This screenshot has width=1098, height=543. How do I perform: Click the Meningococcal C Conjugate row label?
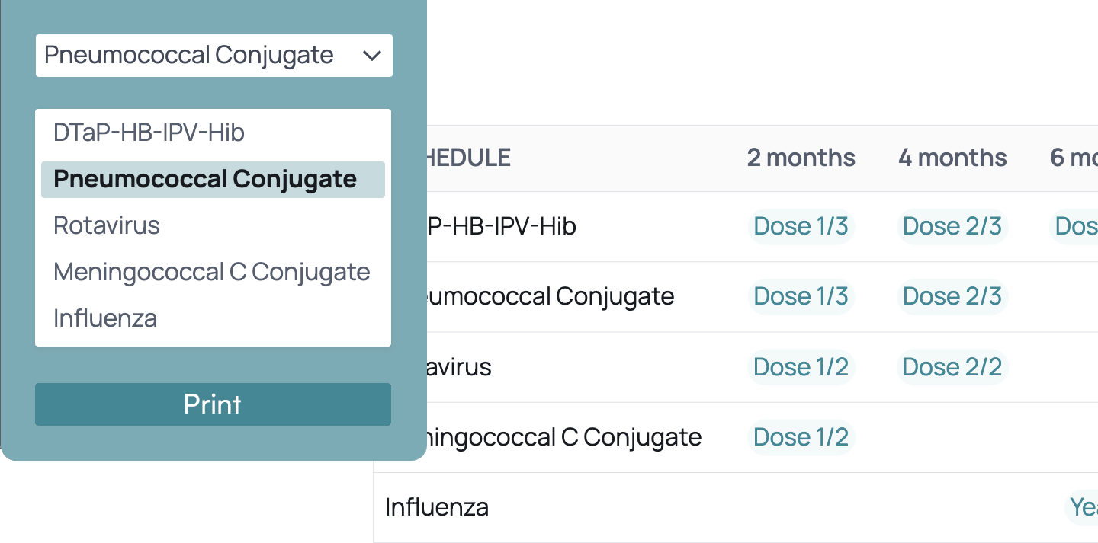(564, 437)
